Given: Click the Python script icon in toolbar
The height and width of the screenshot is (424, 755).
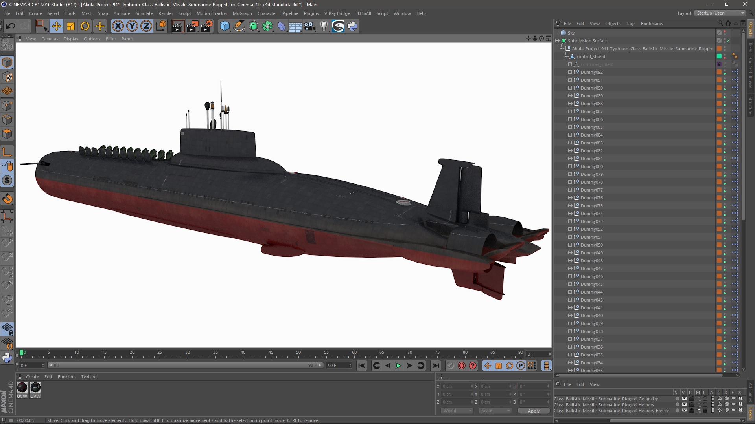Looking at the screenshot, I should tap(352, 26).
